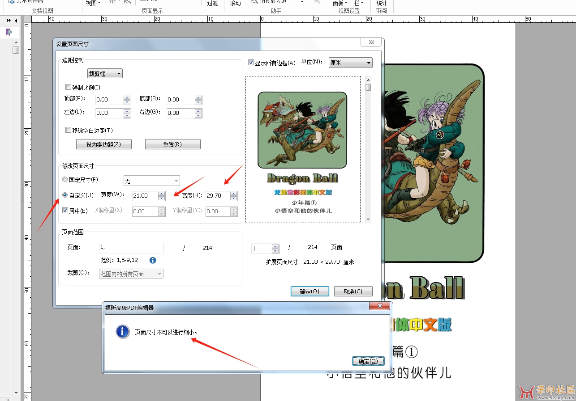Click the 统计 ribbon item
576x401 pixels.
(x=382, y=3)
